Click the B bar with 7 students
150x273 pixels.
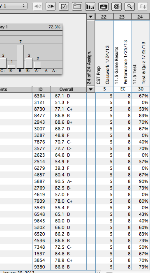pos(20,57)
